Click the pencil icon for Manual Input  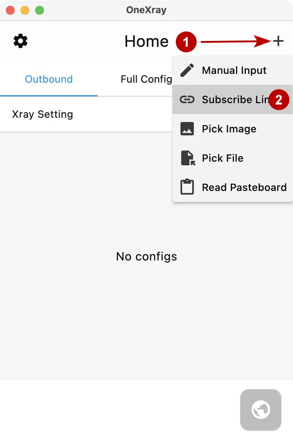coord(187,70)
